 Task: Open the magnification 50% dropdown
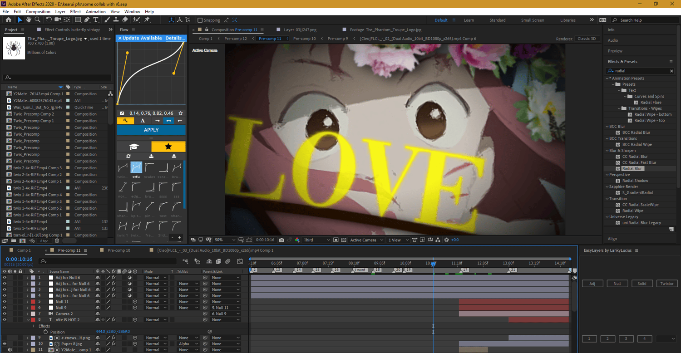tap(225, 240)
